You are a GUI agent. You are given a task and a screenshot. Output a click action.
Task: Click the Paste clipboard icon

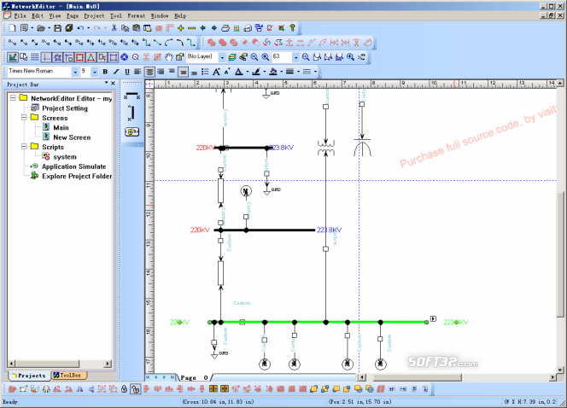click(137, 28)
